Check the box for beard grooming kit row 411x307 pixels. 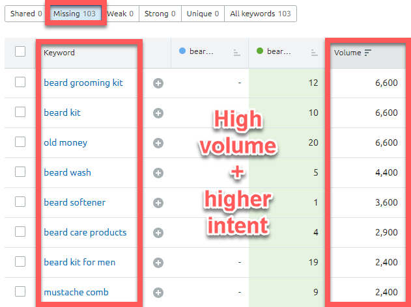20,82
